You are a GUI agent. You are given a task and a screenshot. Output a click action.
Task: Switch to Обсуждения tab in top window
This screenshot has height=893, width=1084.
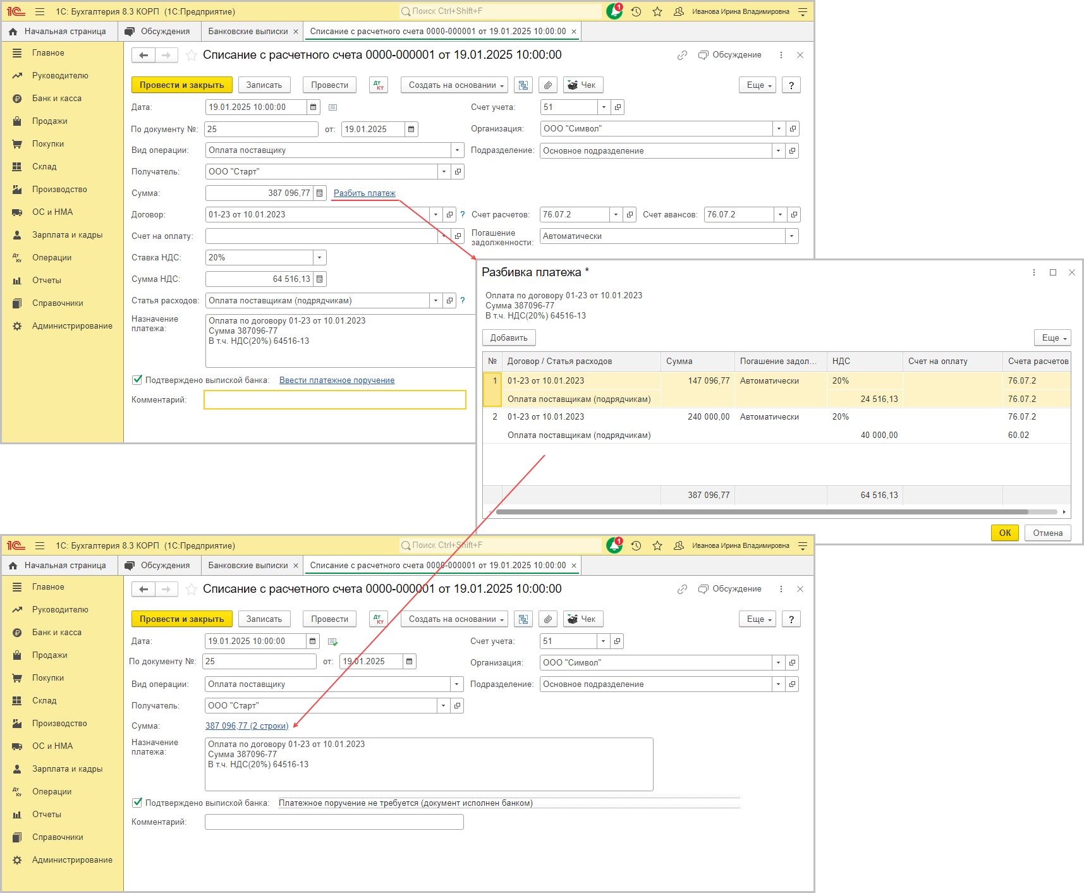tap(159, 32)
